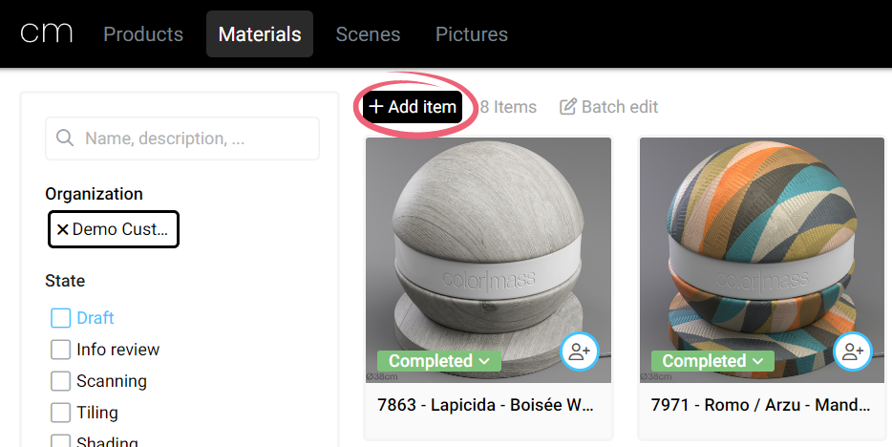Screen dimensions: 892x447
Task: Click the Batch edit pencil icon
Action: [568, 107]
